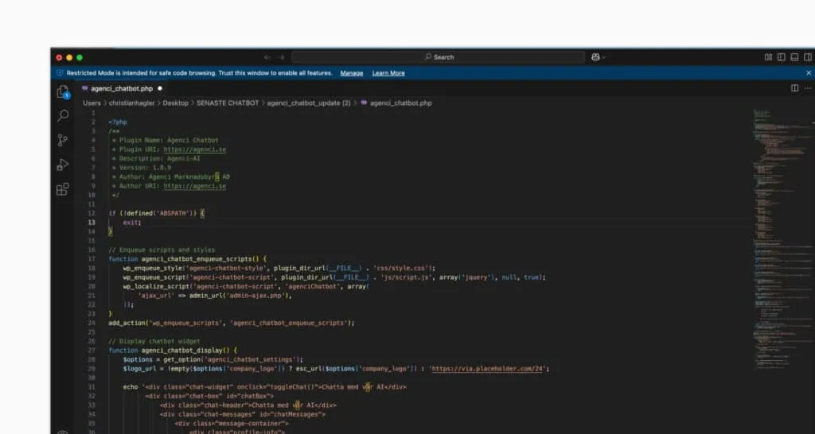Dismiss the Restricted Mode banner

809,73
